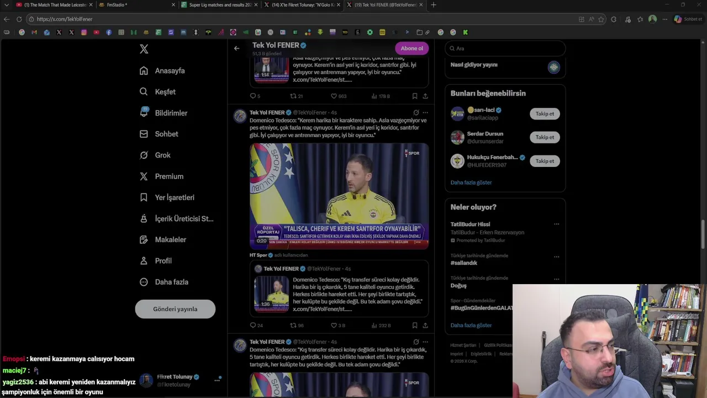Click the Profil person icon
Viewport: 707px width, 398px height.
point(144,261)
